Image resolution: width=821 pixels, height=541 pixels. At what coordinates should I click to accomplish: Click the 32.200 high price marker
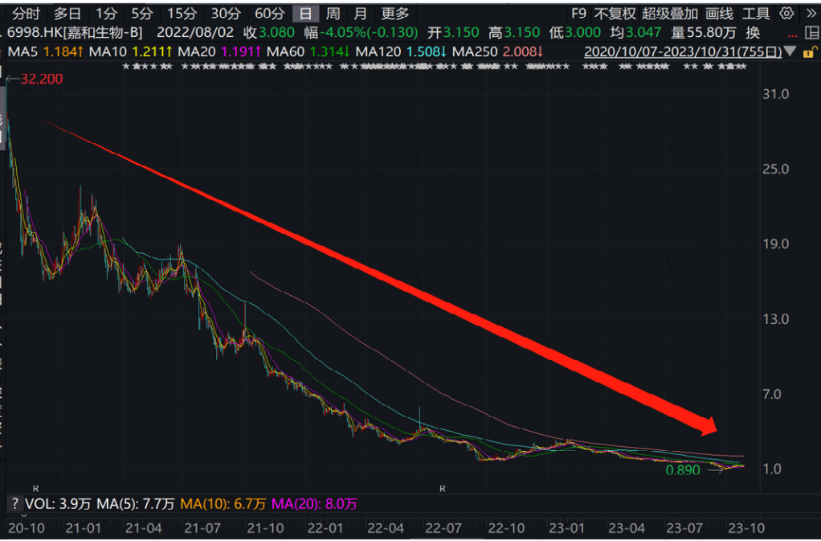pyautogui.click(x=41, y=79)
